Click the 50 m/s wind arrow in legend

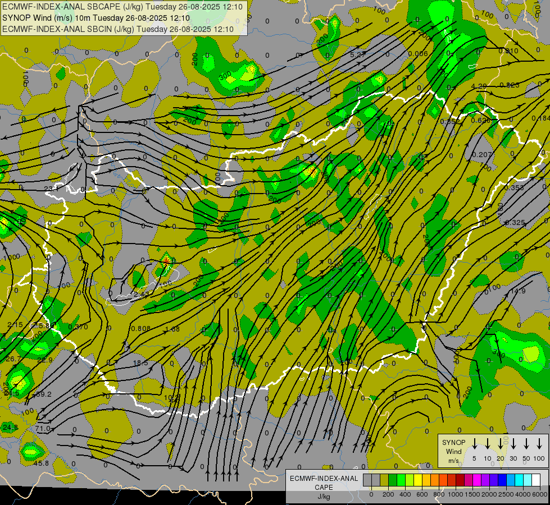(526, 443)
